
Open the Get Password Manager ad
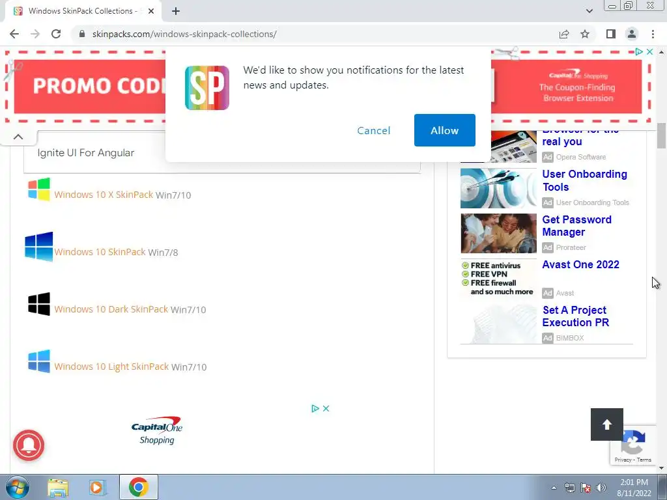pyautogui.click(x=576, y=226)
